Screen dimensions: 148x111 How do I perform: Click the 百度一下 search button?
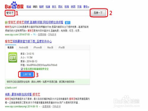[x=98, y=13]
